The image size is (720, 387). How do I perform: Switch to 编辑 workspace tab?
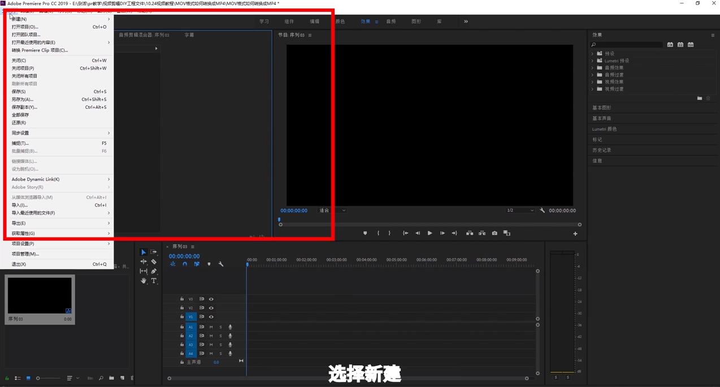tap(315, 21)
